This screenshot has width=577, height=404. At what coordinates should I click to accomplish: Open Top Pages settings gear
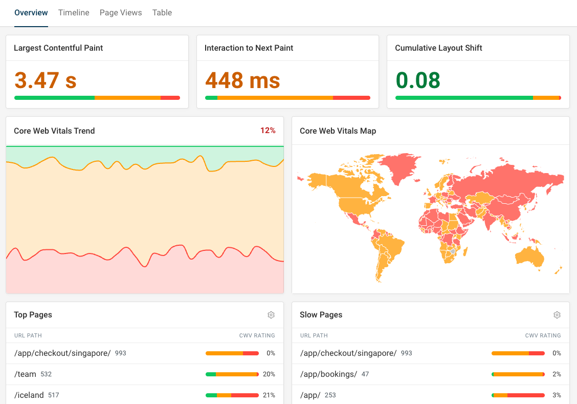tap(271, 315)
